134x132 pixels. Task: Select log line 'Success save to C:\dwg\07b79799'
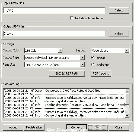pyautogui.click(x=64, y=112)
